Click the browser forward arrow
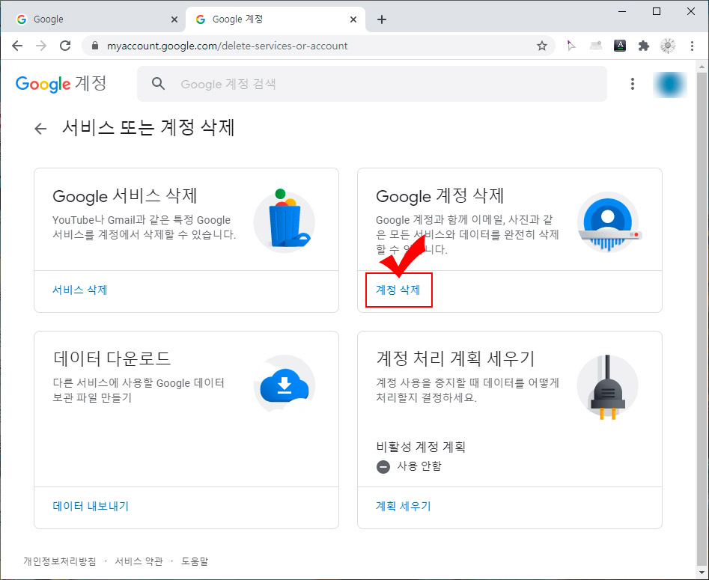This screenshot has width=709, height=580. (41, 46)
